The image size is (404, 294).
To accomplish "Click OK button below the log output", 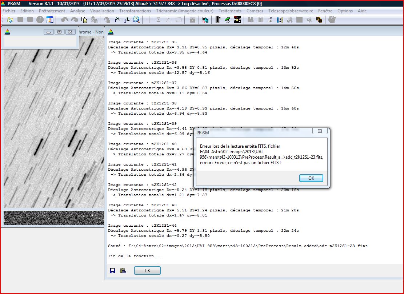I will tap(147, 271).
